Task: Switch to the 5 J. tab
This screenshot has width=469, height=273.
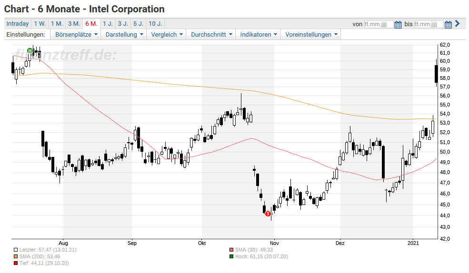Action: click(x=138, y=24)
